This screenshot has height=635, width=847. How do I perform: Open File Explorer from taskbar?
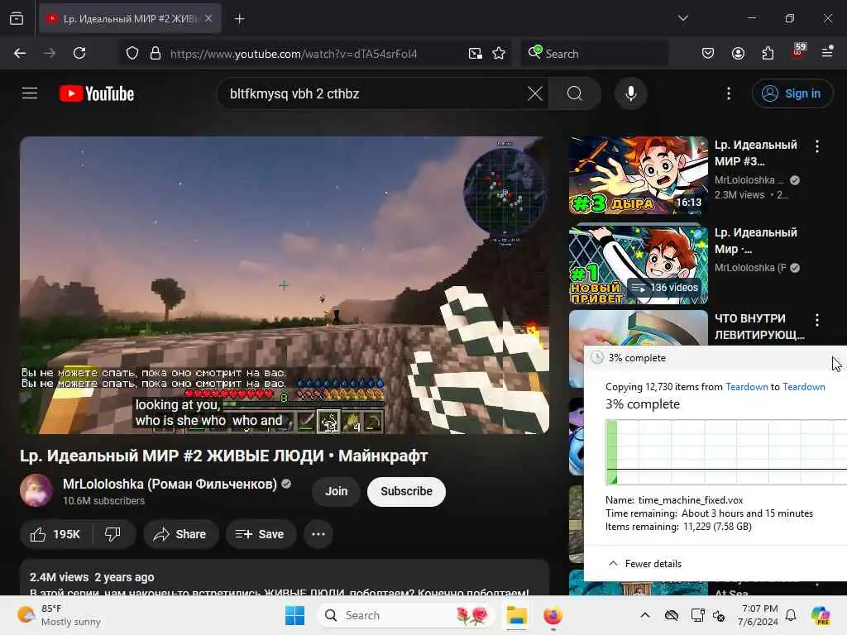(x=516, y=615)
